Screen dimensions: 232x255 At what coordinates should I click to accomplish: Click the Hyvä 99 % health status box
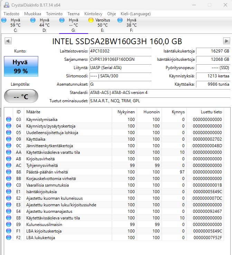tap(21, 67)
